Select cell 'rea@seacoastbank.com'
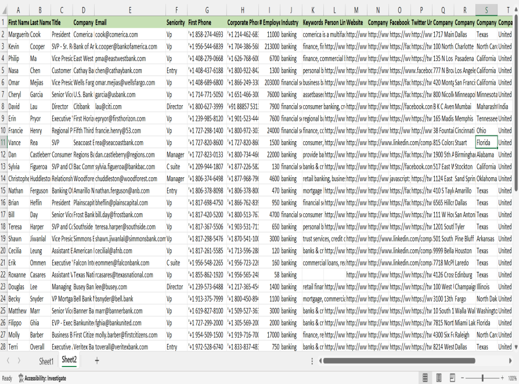 coord(130,143)
